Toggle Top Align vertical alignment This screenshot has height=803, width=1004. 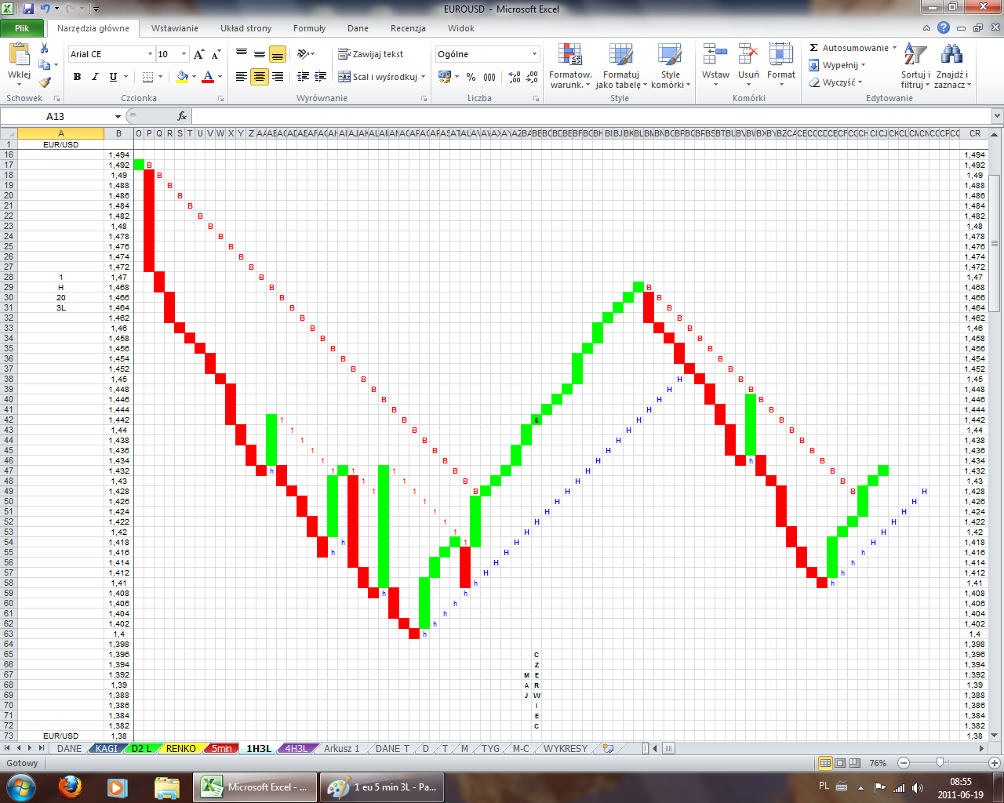tap(242, 54)
